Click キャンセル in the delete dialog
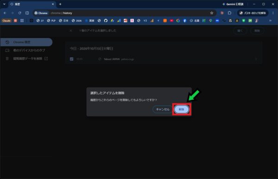The width and height of the screenshot is (278, 179). pos(163,110)
